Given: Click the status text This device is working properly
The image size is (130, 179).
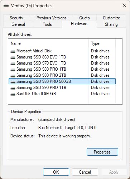Looking at the screenshot, I should point(65,136).
